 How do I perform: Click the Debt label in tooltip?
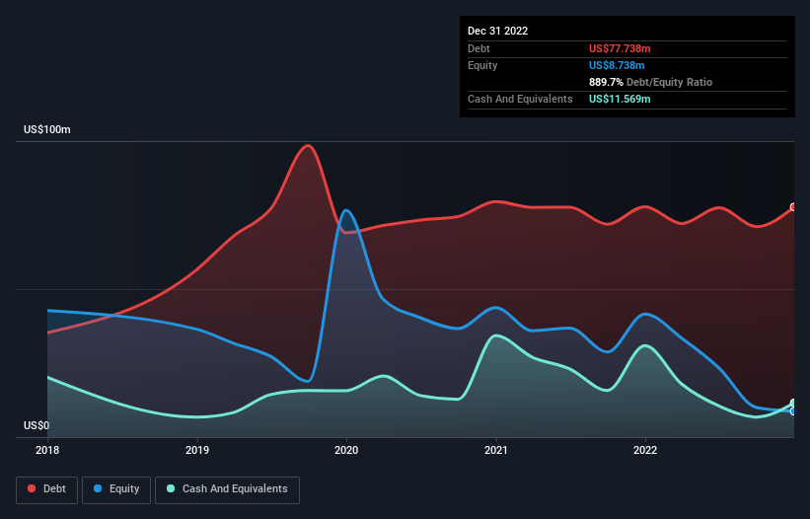pyautogui.click(x=479, y=48)
